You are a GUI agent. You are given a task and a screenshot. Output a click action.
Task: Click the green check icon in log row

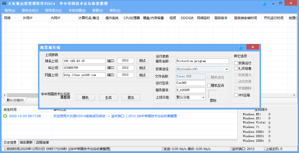pos(5,116)
